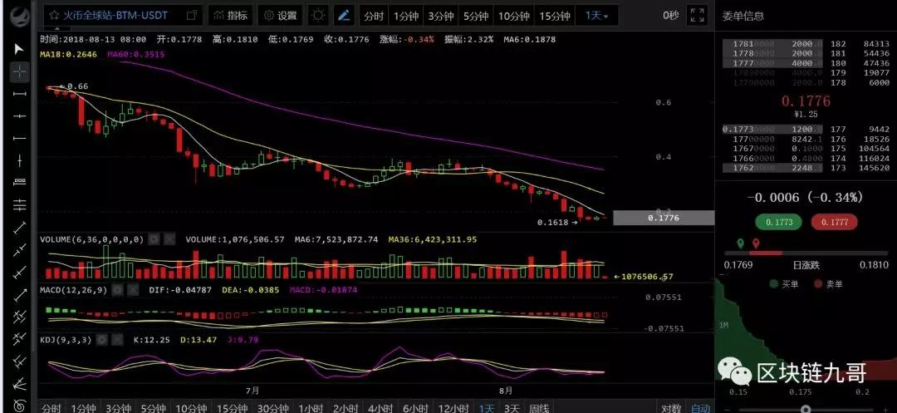This screenshot has height=413, width=897.
Task: Favorite BTM-USDT with the star
Action: tap(54, 16)
